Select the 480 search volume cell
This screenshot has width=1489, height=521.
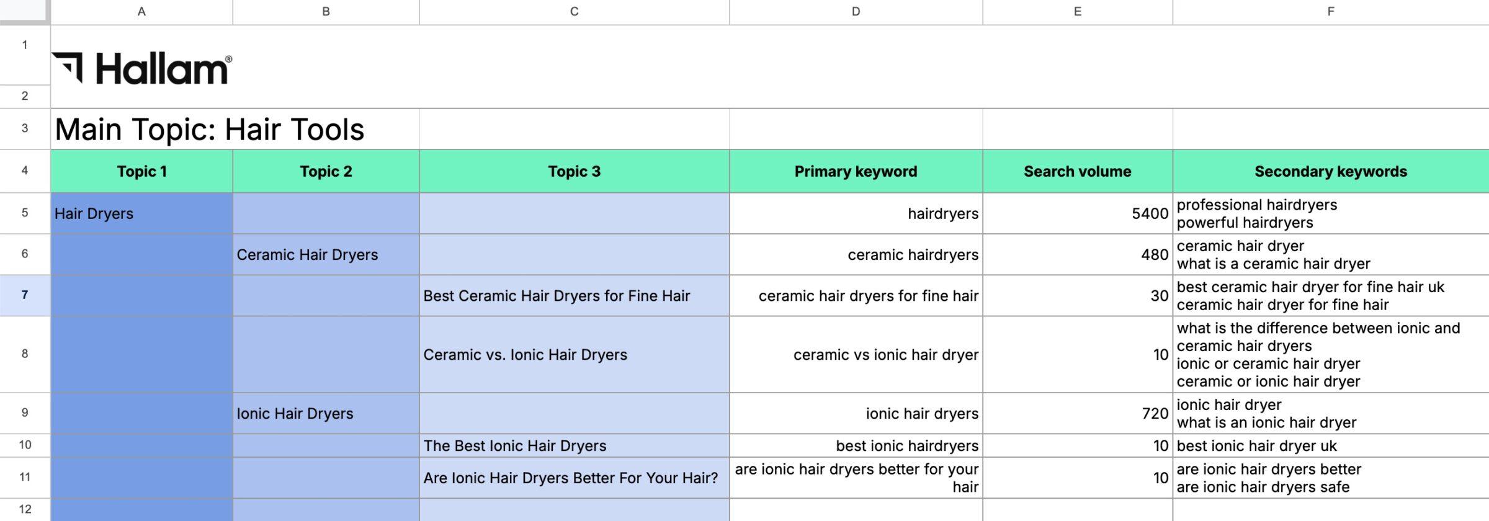point(1078,254)
